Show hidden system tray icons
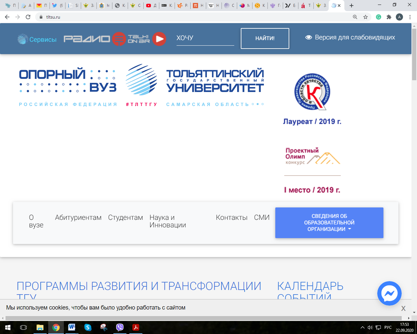This screenshot has height=334, width=417. [x=363, y=327]
